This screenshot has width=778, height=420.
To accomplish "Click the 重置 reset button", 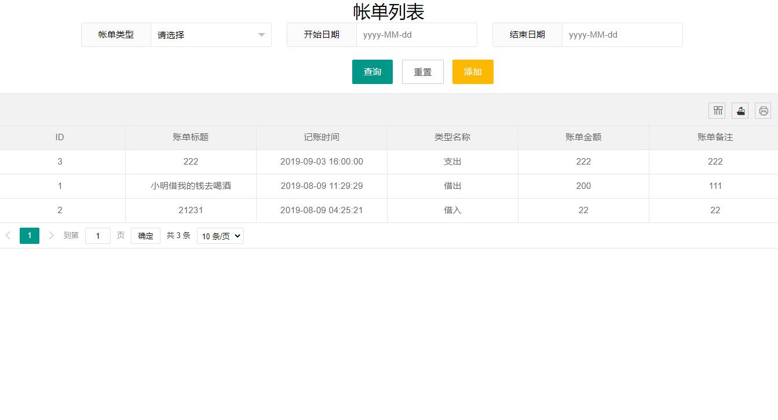I will [422, 71].
